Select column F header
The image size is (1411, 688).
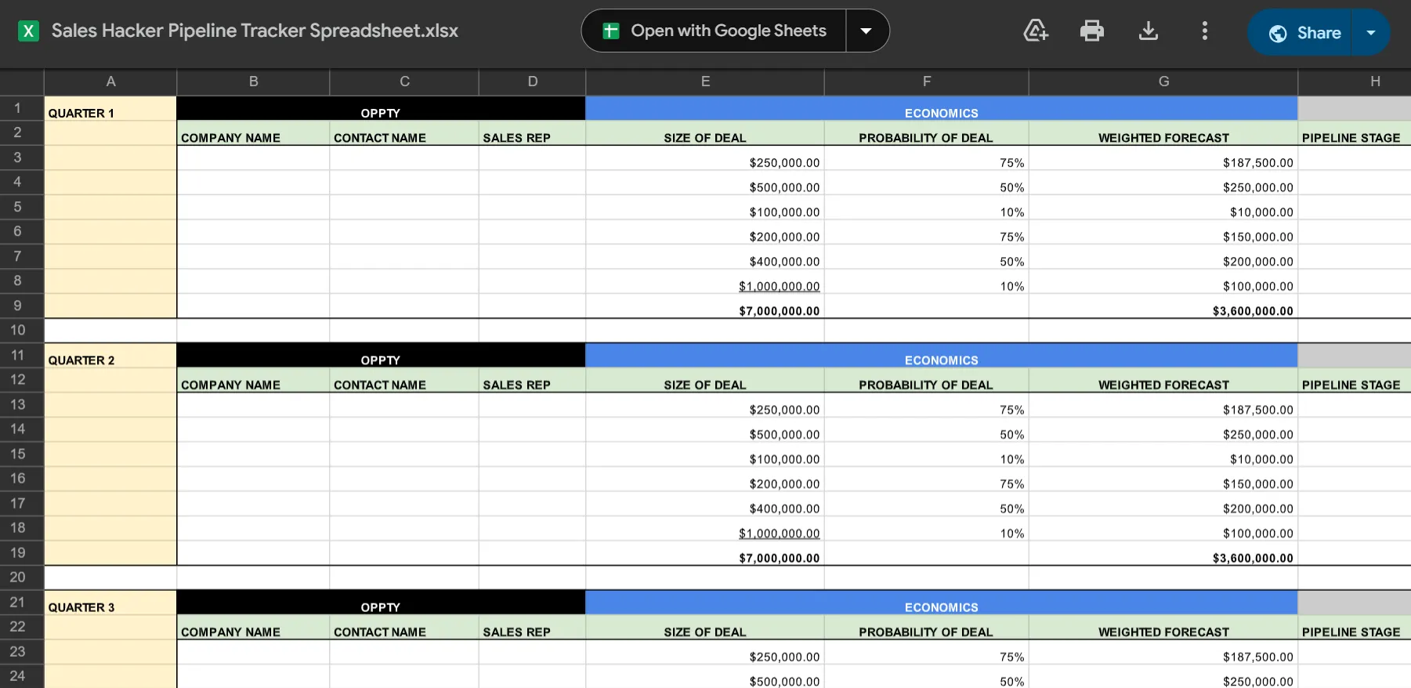[927, 81]
